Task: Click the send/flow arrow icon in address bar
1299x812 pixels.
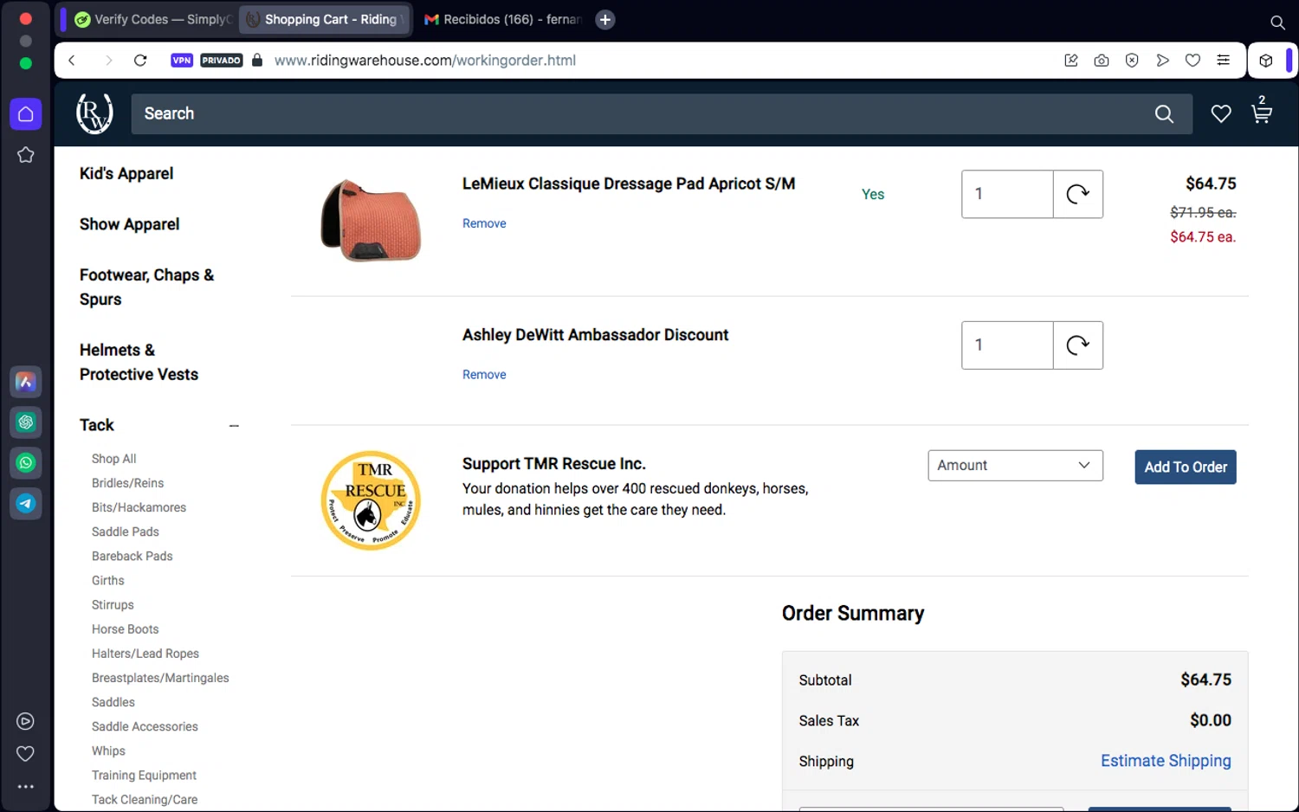Action: point(1162,61)
